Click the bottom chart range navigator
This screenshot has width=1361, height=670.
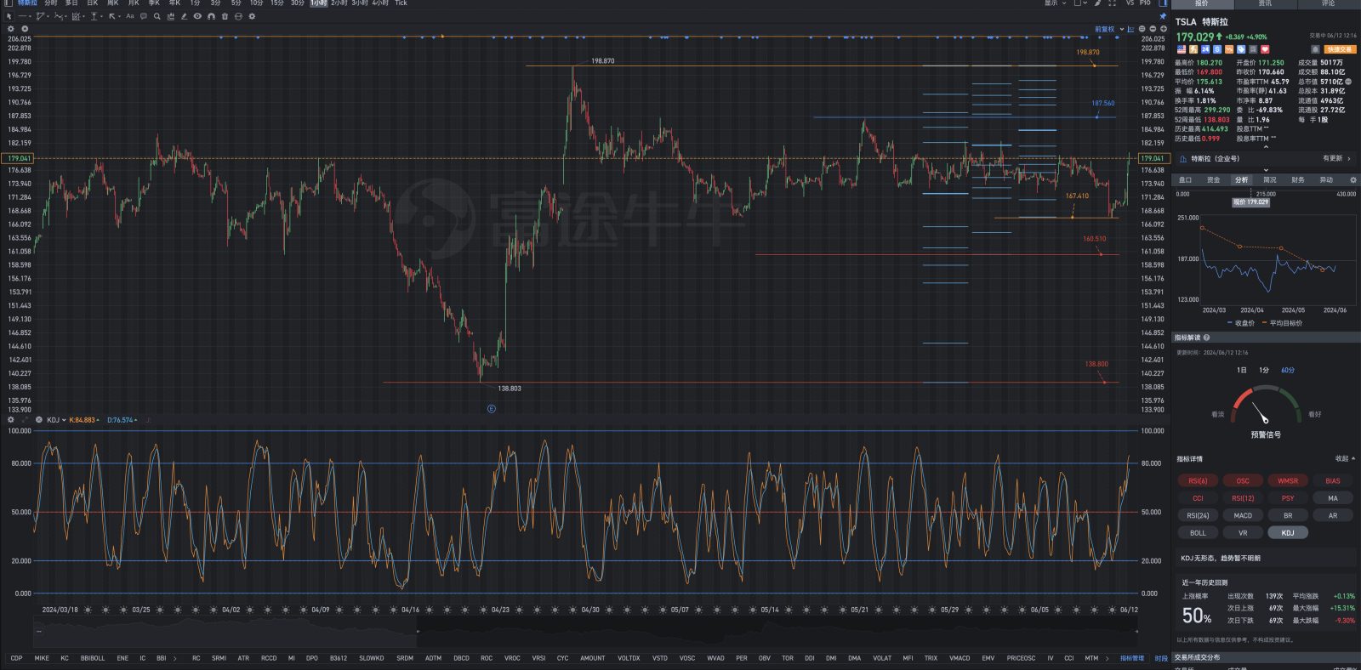click(x=586, y=632)
